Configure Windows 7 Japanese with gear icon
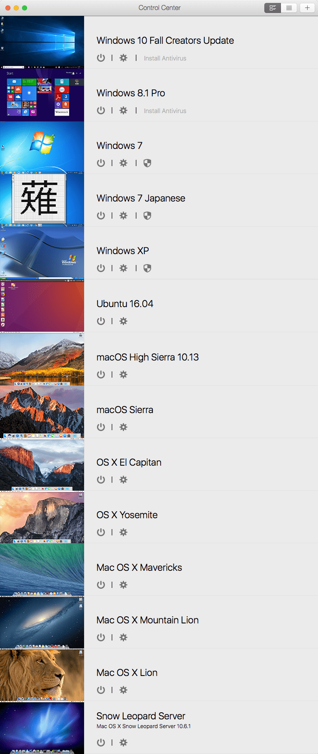This screenshot has width=318, height=754. pos(123,216)
